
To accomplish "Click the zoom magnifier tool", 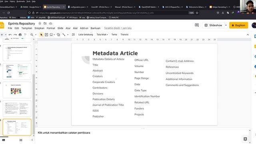I will pos(32,35).
